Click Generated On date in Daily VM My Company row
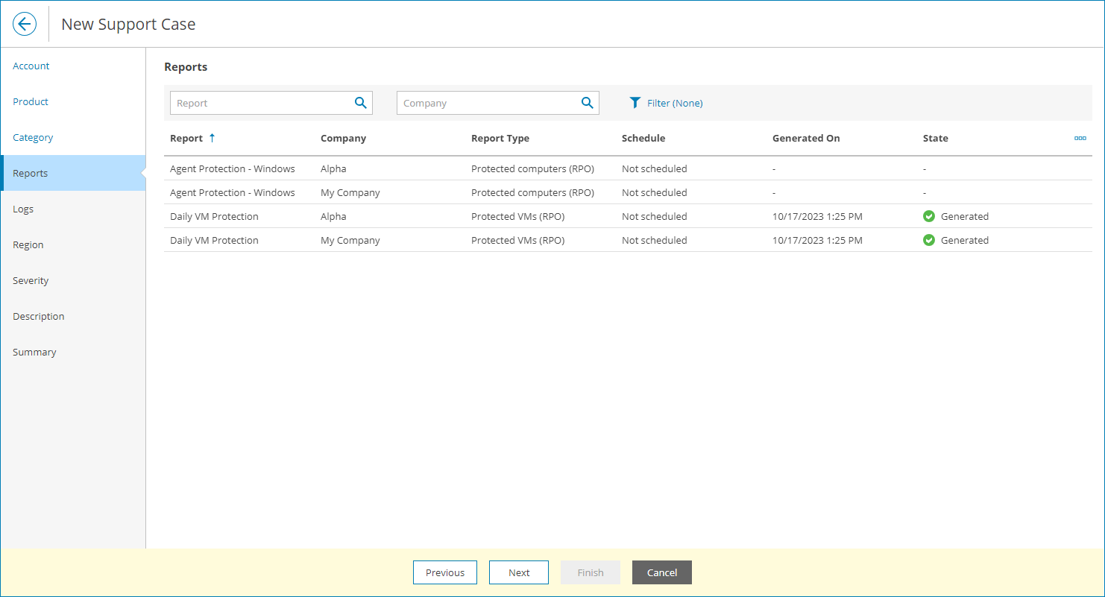The width and height of the screenshot is (1105, 597). pos(817,240)
